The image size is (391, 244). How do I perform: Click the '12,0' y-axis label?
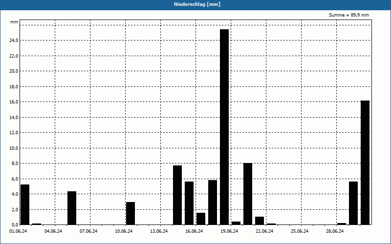14,133
